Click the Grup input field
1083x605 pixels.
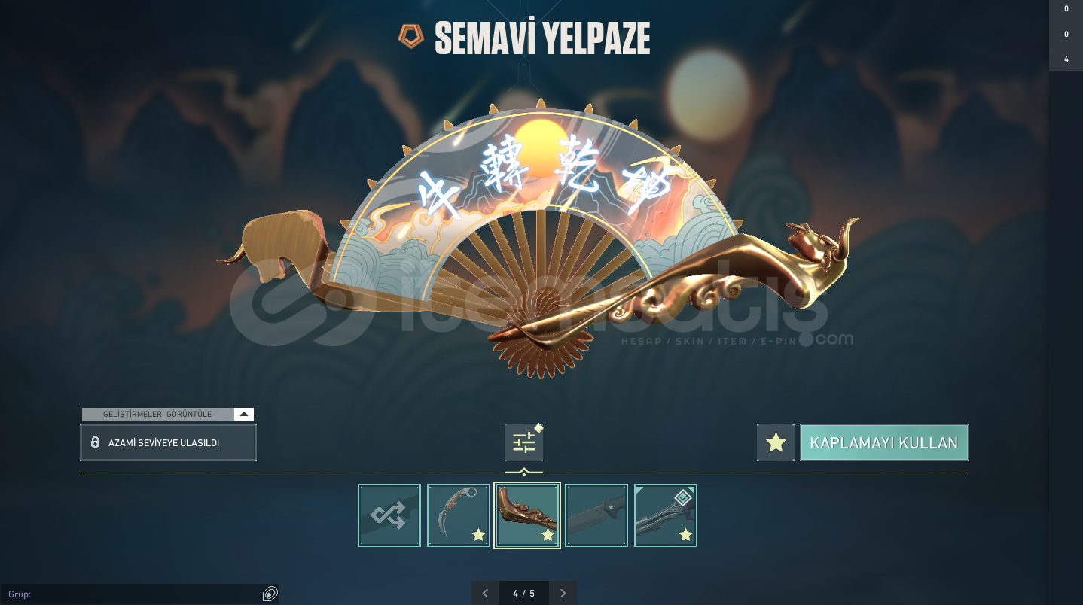132,594
